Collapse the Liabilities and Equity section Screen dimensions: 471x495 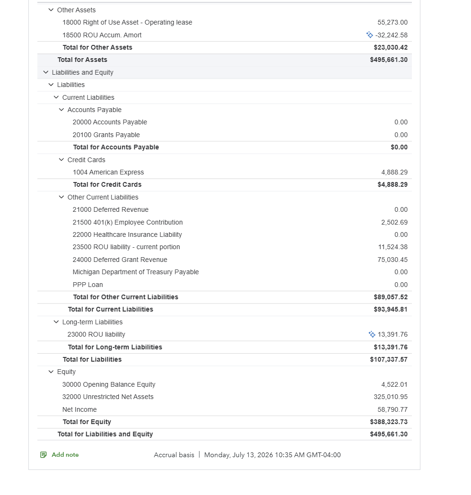click(x=46, y=72)
